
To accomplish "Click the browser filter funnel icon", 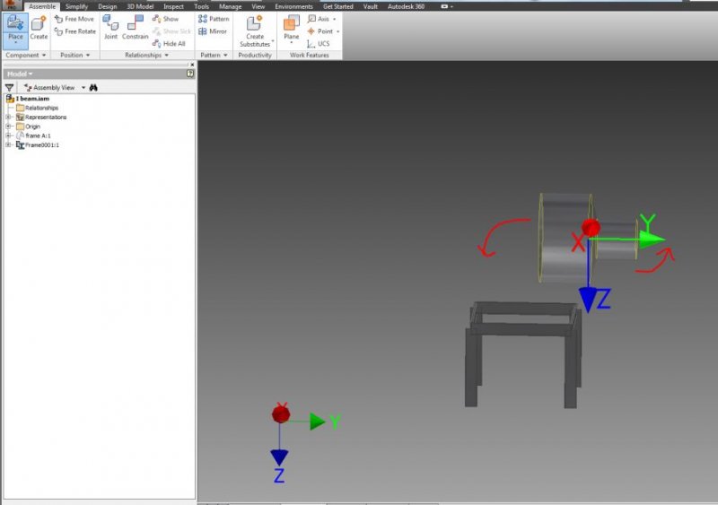I will point(10,88).
